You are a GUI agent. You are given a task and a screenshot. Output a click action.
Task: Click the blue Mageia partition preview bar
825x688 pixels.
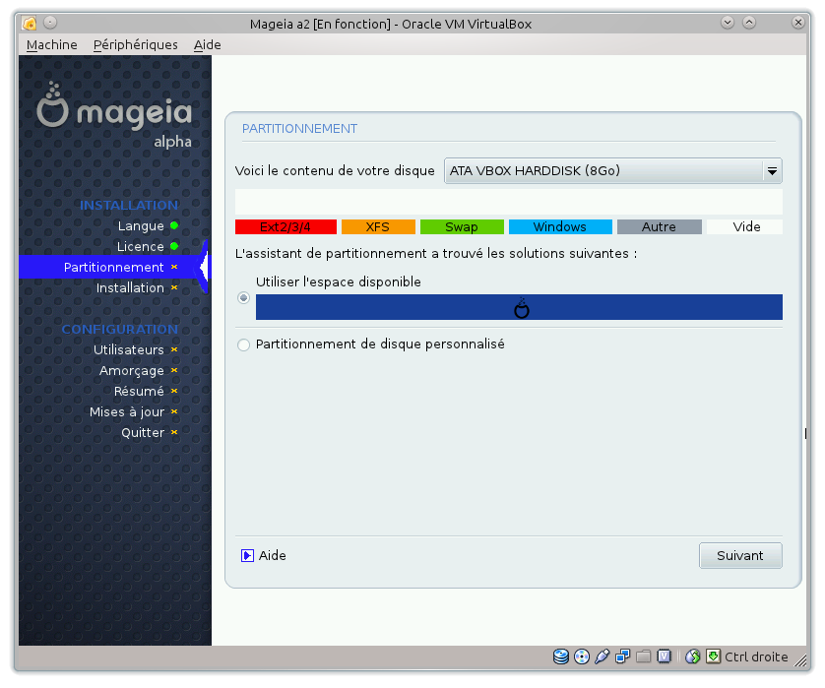[519, 307]
